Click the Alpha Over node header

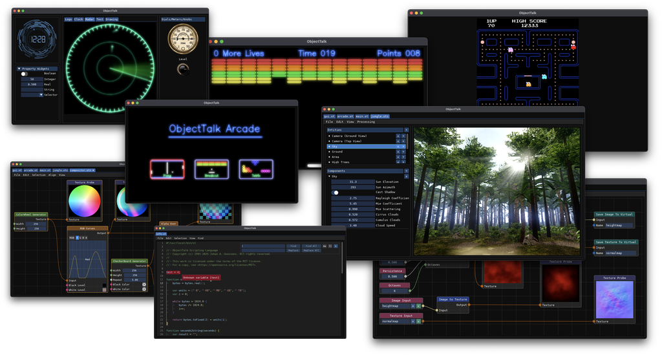(x=169, y=224)
